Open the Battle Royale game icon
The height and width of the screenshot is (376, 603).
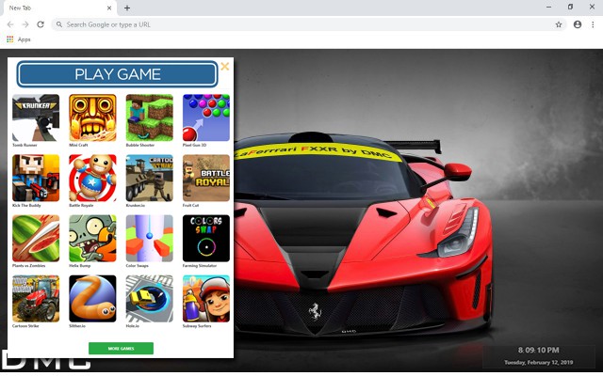206,178
